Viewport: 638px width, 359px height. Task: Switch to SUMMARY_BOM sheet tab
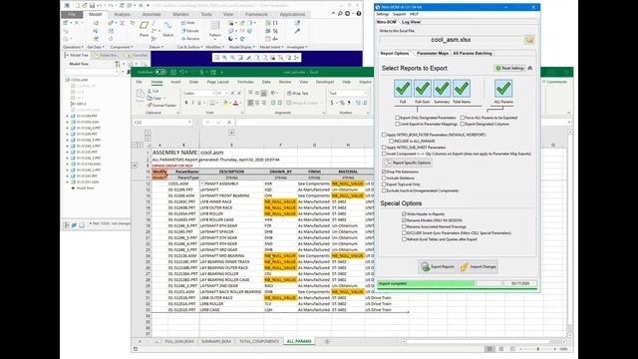coord(216,341)
